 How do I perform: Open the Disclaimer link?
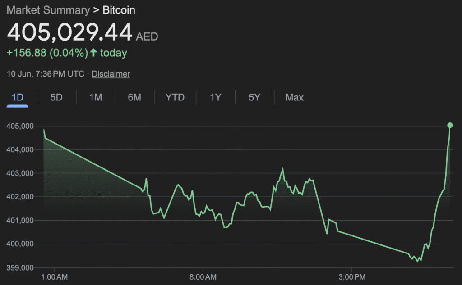[x=111, y=74]
